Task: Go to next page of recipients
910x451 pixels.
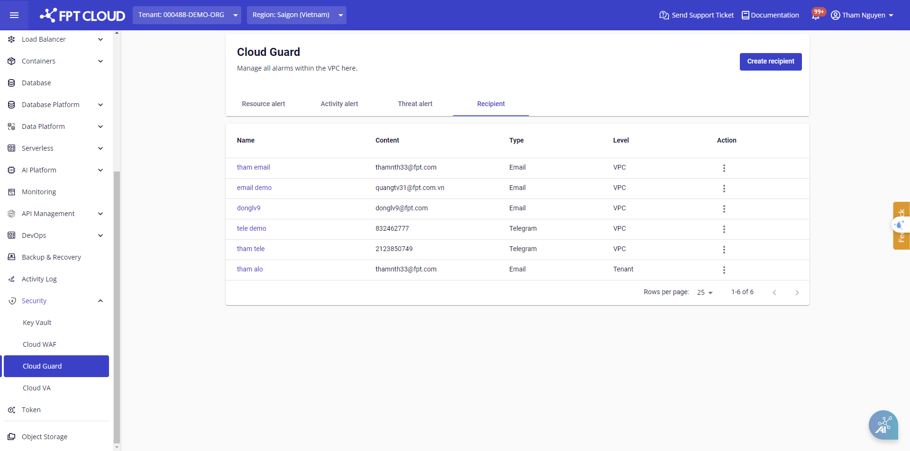Action: pyautogui.click(x=797, y=293)
